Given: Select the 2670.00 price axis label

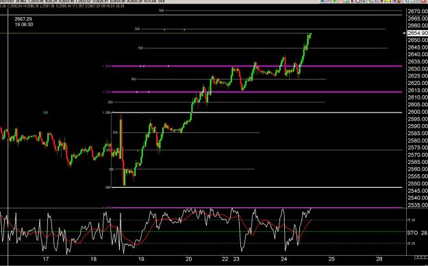Looking at the screenshot, I should coord(417,11).
